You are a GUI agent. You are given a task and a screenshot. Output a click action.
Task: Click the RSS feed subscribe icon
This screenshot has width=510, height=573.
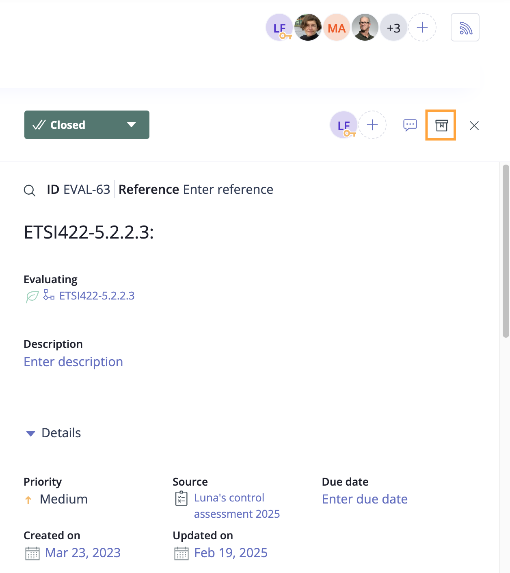coord(465,28)
